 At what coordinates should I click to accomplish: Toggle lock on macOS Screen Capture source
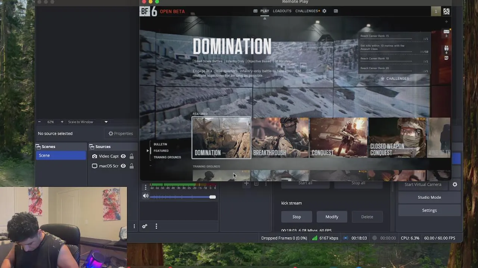[131, 166]
